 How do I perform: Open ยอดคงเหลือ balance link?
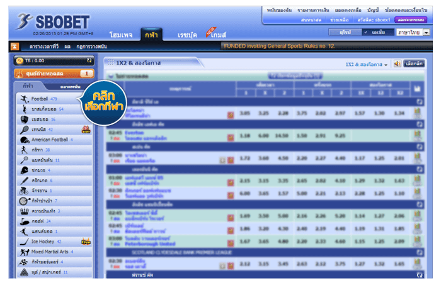point(348,10)
